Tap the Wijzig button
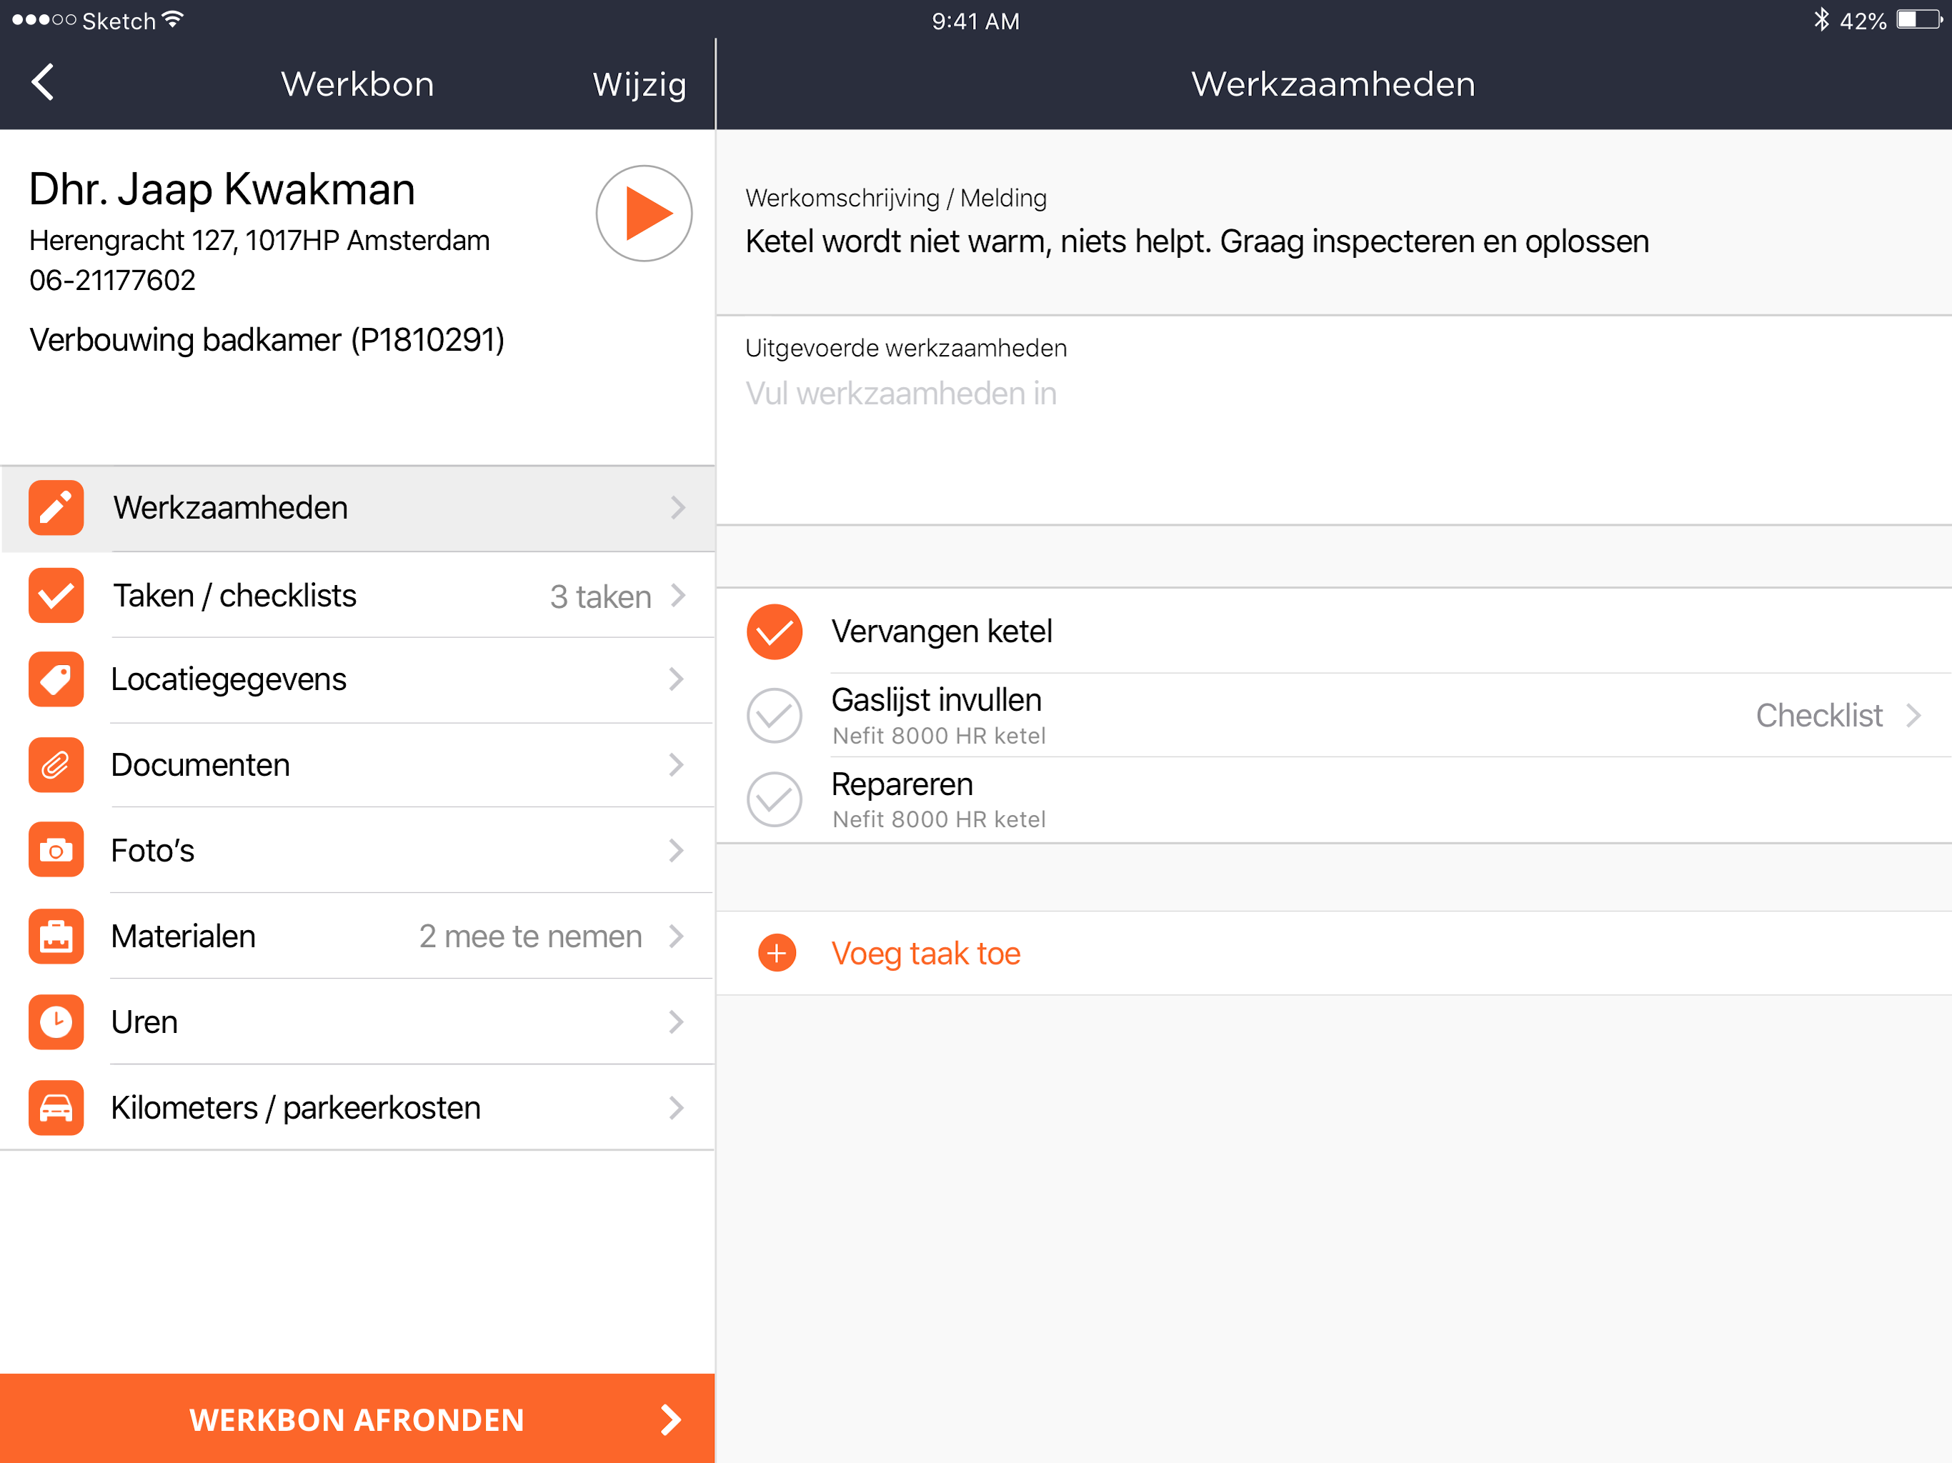 pyautogui.click(x=639, y=85)
